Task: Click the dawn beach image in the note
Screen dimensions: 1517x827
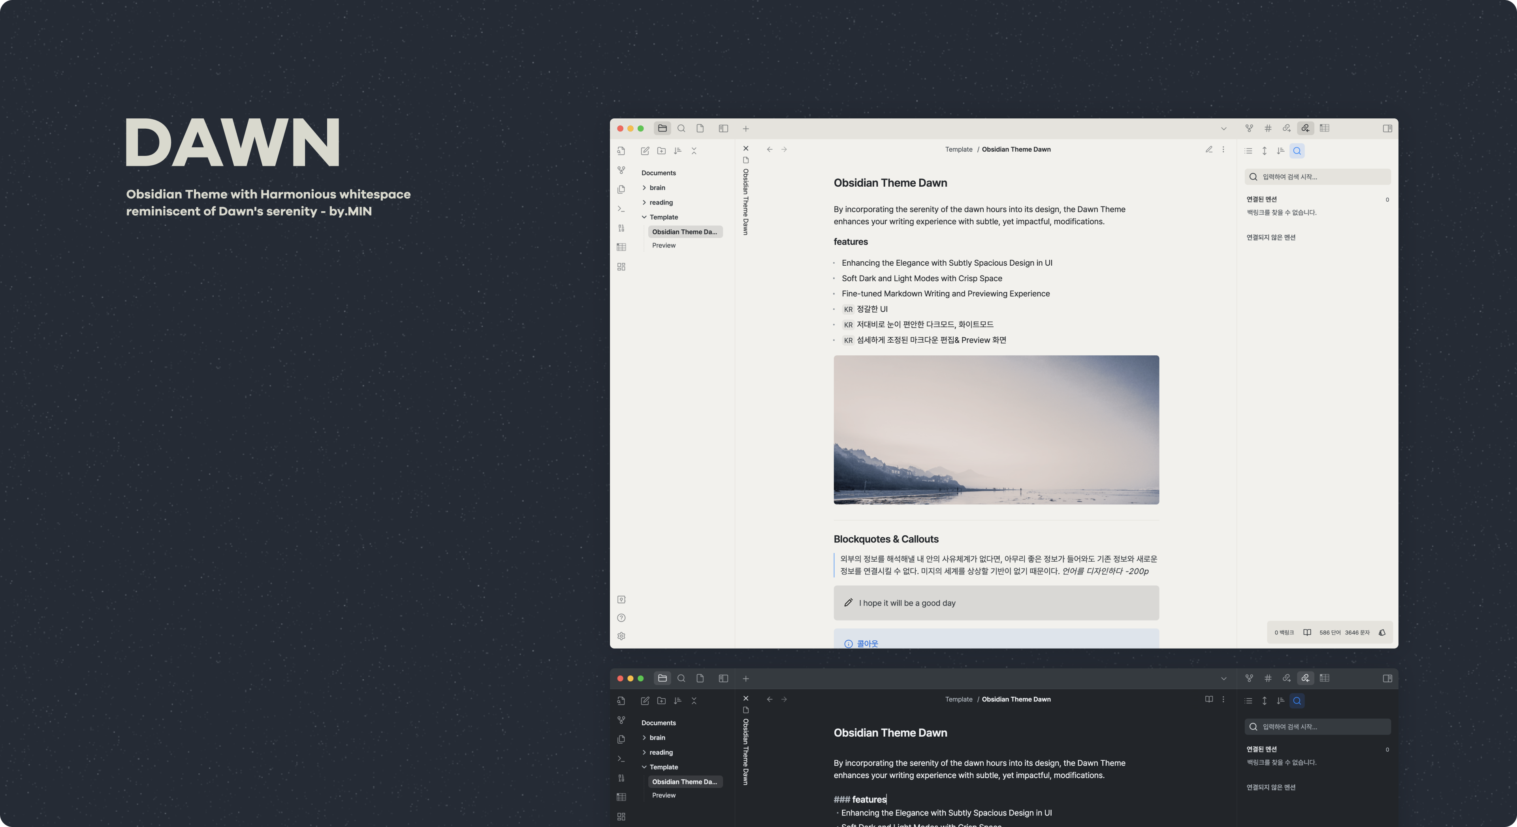Action: [996, 430]
